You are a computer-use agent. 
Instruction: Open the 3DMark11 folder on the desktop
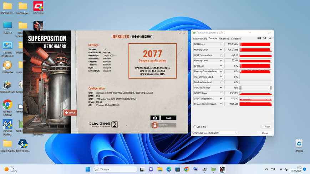pos(7,8)
